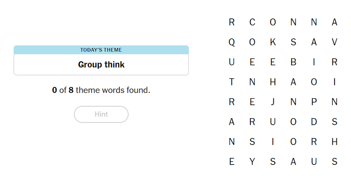Click the A in the top-right grid corner
Screen dimensions: 351x190
coord(334,22)
